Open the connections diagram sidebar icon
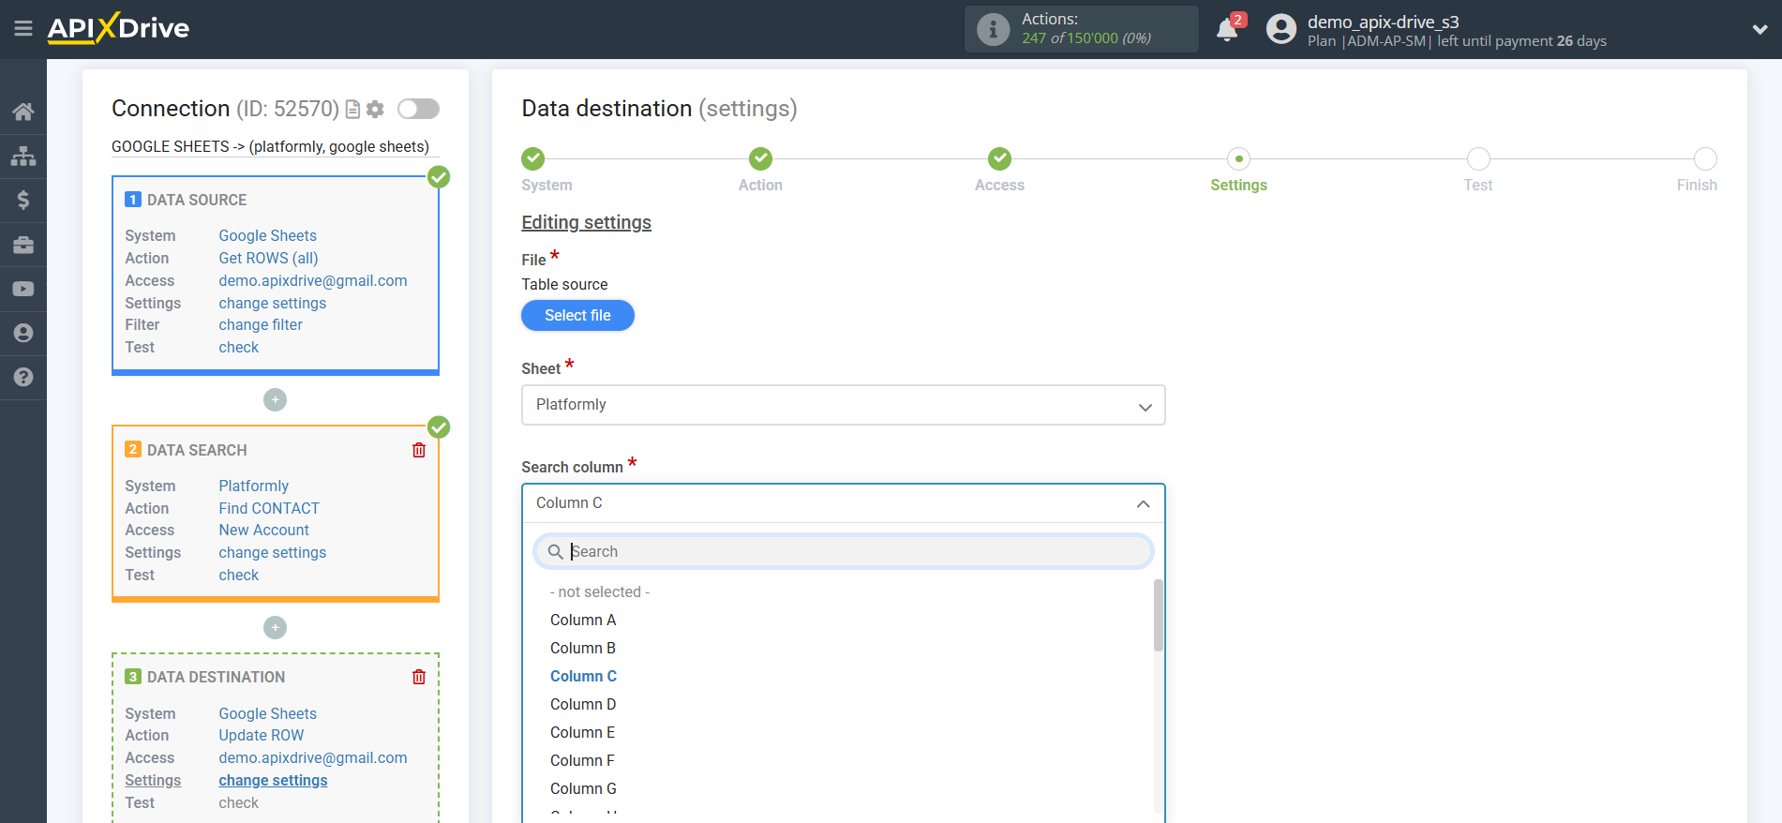The height and width of the screenshot is (823, 1782). [x=23, y=156]
